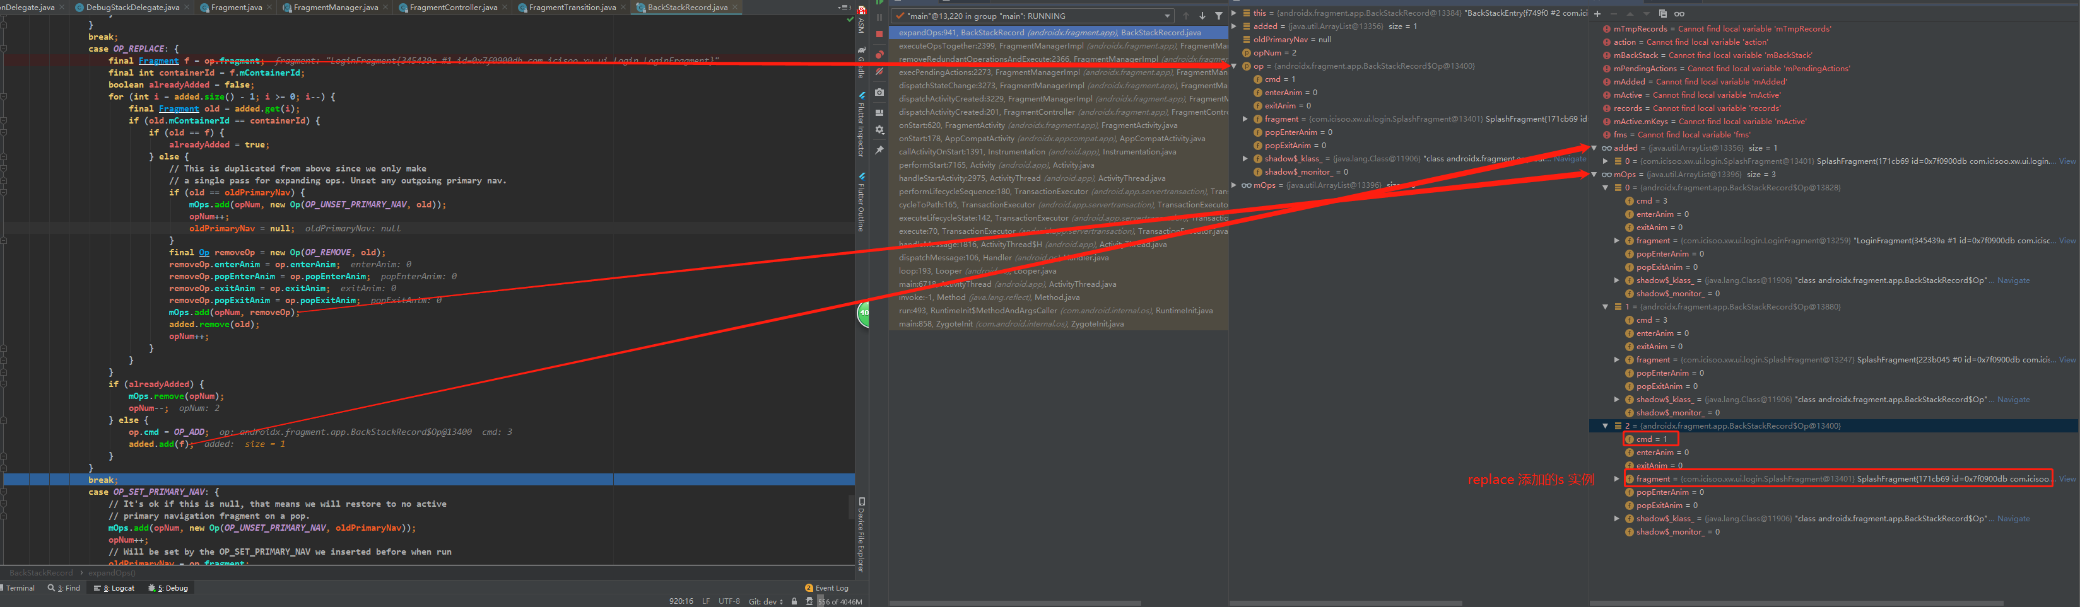2080x607 pixels.
Task: Collapse the case OP_REPLACE fold marker
Action: 4,49
